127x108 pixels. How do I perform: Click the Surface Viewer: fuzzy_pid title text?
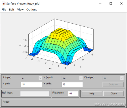point(23,4)
